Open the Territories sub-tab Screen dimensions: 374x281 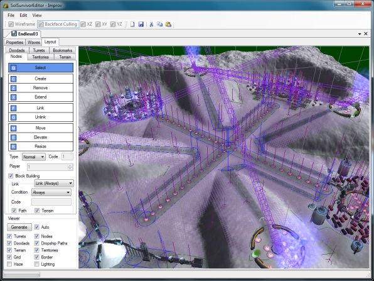[41, 57]
